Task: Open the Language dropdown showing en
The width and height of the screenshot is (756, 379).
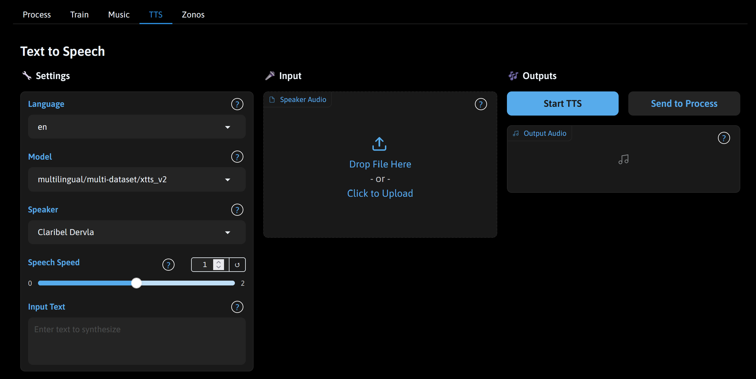Action: 137,127
